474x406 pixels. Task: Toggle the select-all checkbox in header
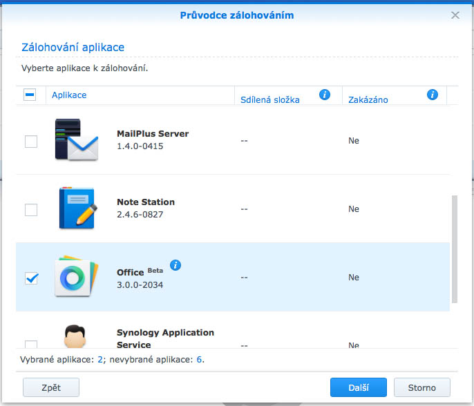click(30, 95)
